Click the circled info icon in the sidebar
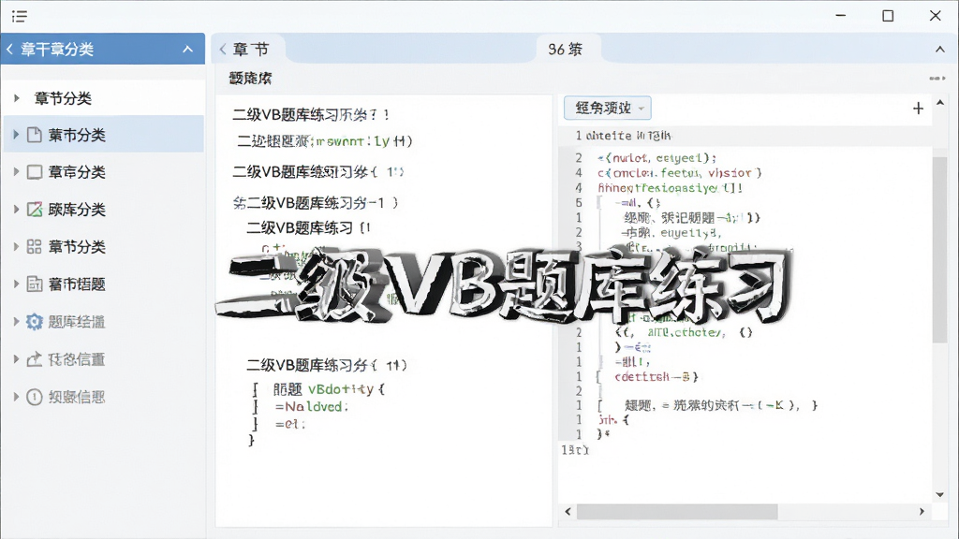This screenshot has height=539, width=959. 35,397
